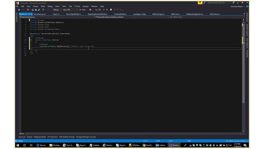
Task: Open the View menu
Action: (28, 7)
